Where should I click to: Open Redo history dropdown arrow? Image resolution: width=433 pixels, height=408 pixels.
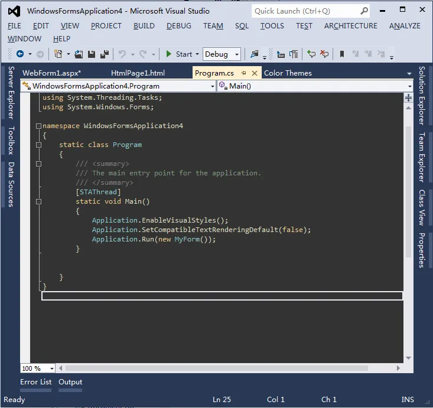pos(154,54)
